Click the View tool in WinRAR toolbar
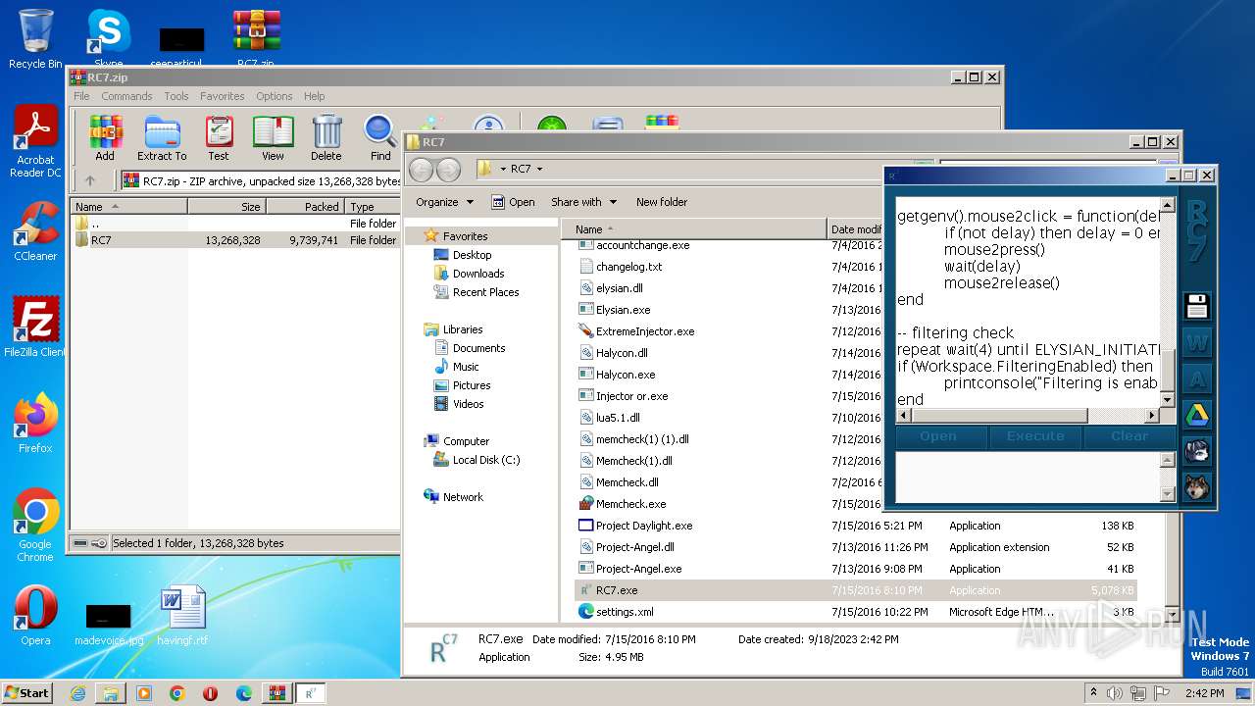 (x=273, y=138)
